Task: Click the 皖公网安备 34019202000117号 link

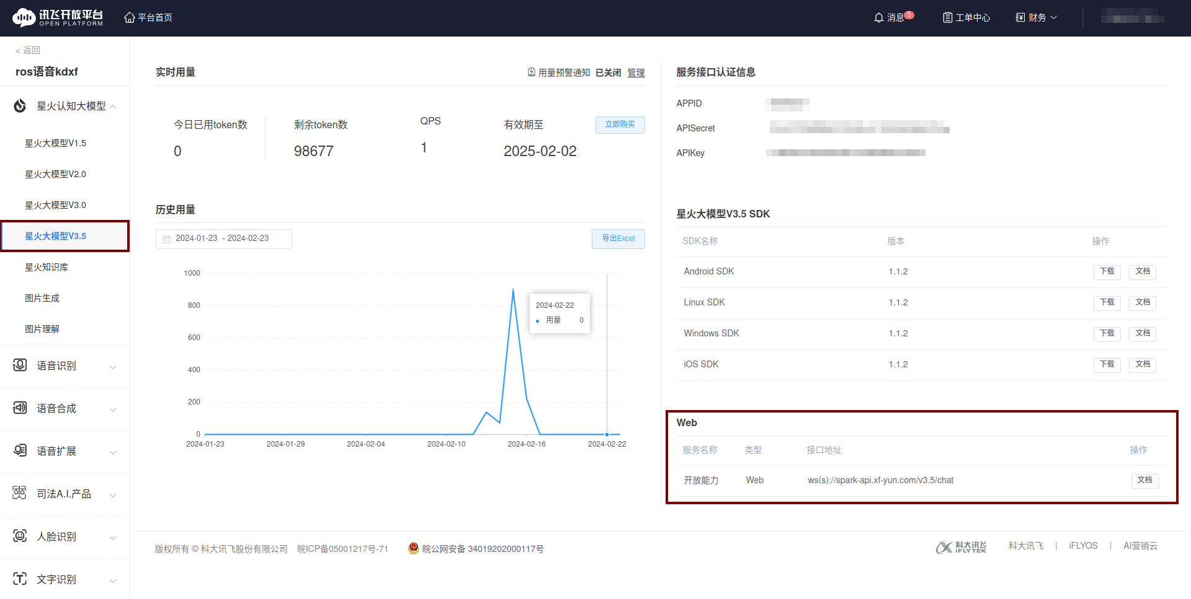Action: [483, 549]
